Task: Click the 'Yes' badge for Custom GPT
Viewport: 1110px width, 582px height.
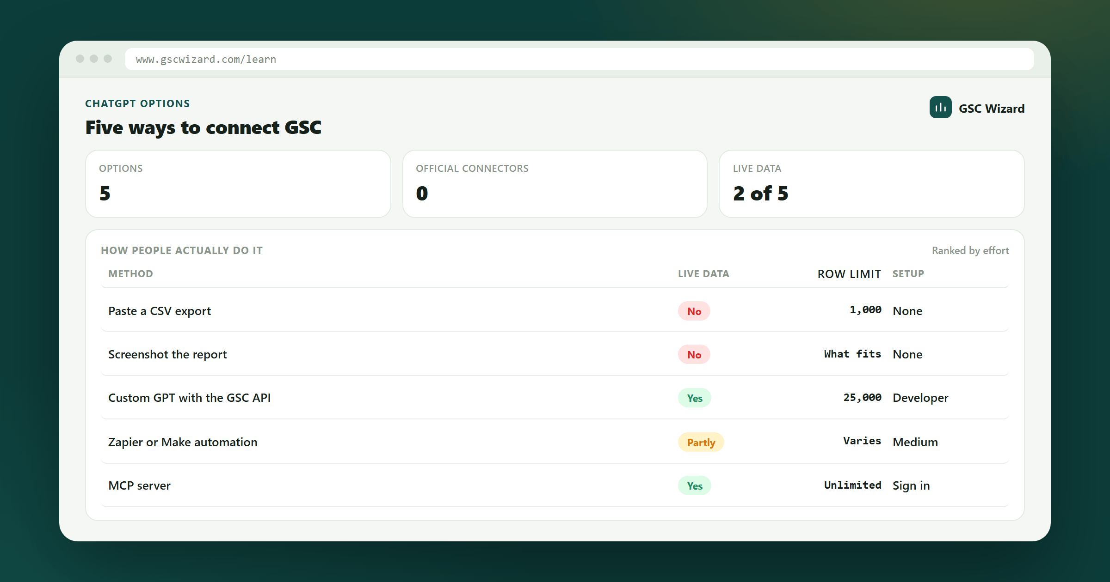Action: point(695,398)
